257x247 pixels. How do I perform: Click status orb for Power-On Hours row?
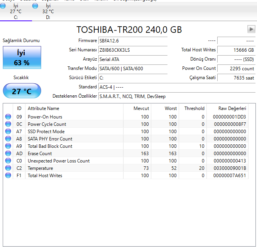8,117
